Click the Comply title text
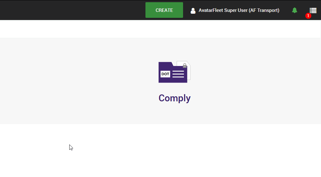This screenshot has width=321, height=177. [x=174, y=98]
